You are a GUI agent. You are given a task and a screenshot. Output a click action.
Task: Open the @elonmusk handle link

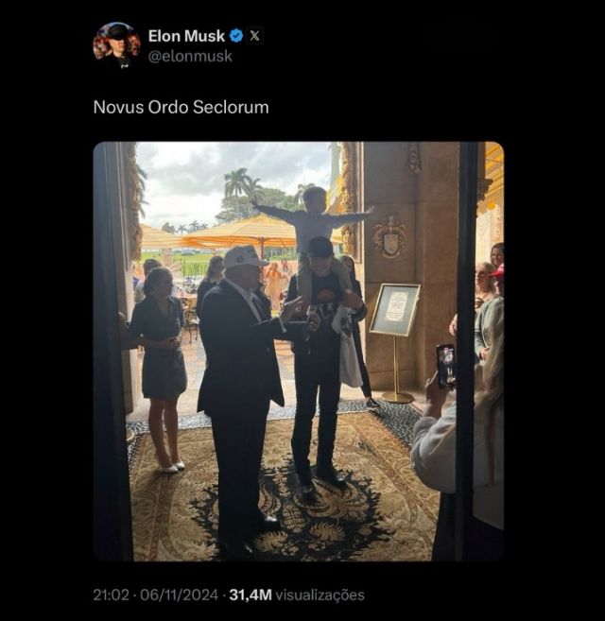tap(190, 57)
